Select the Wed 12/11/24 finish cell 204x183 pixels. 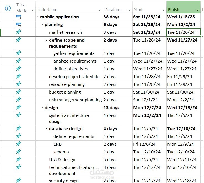pos(184,160)
